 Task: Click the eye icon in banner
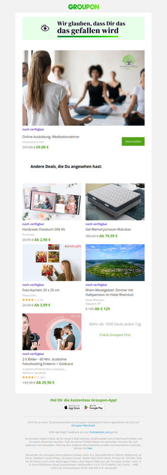tap(45, 28)
